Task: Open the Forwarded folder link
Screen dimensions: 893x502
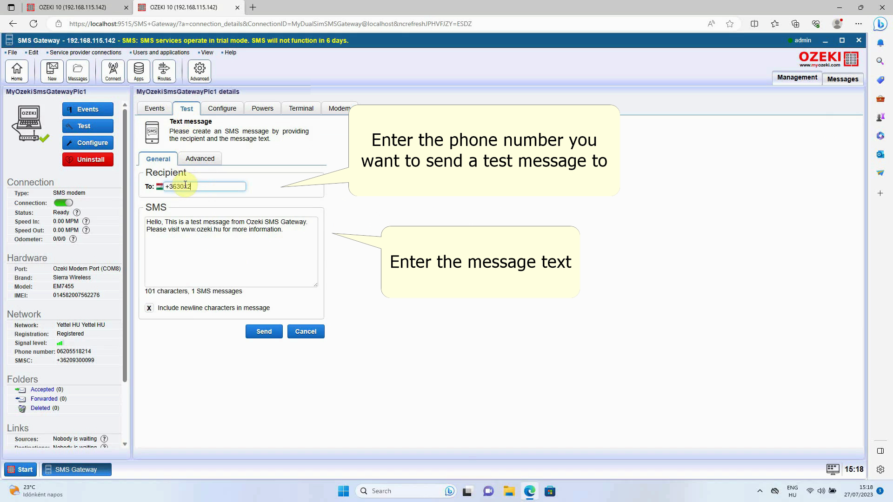Action: pyautogui.click(x=44, y=399)
